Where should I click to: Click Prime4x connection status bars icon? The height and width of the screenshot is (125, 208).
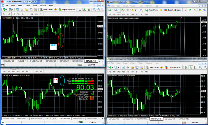coord(184,123)
